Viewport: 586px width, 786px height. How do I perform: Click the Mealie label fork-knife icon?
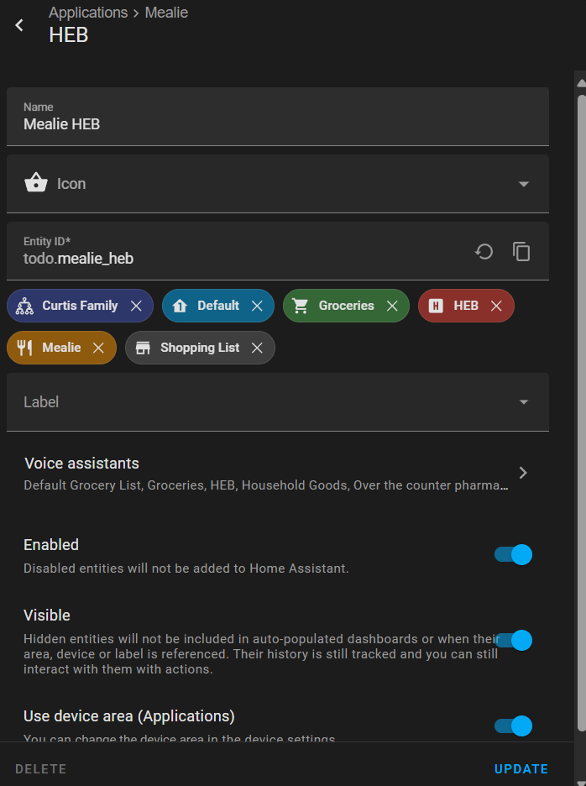tap(24, 348)
